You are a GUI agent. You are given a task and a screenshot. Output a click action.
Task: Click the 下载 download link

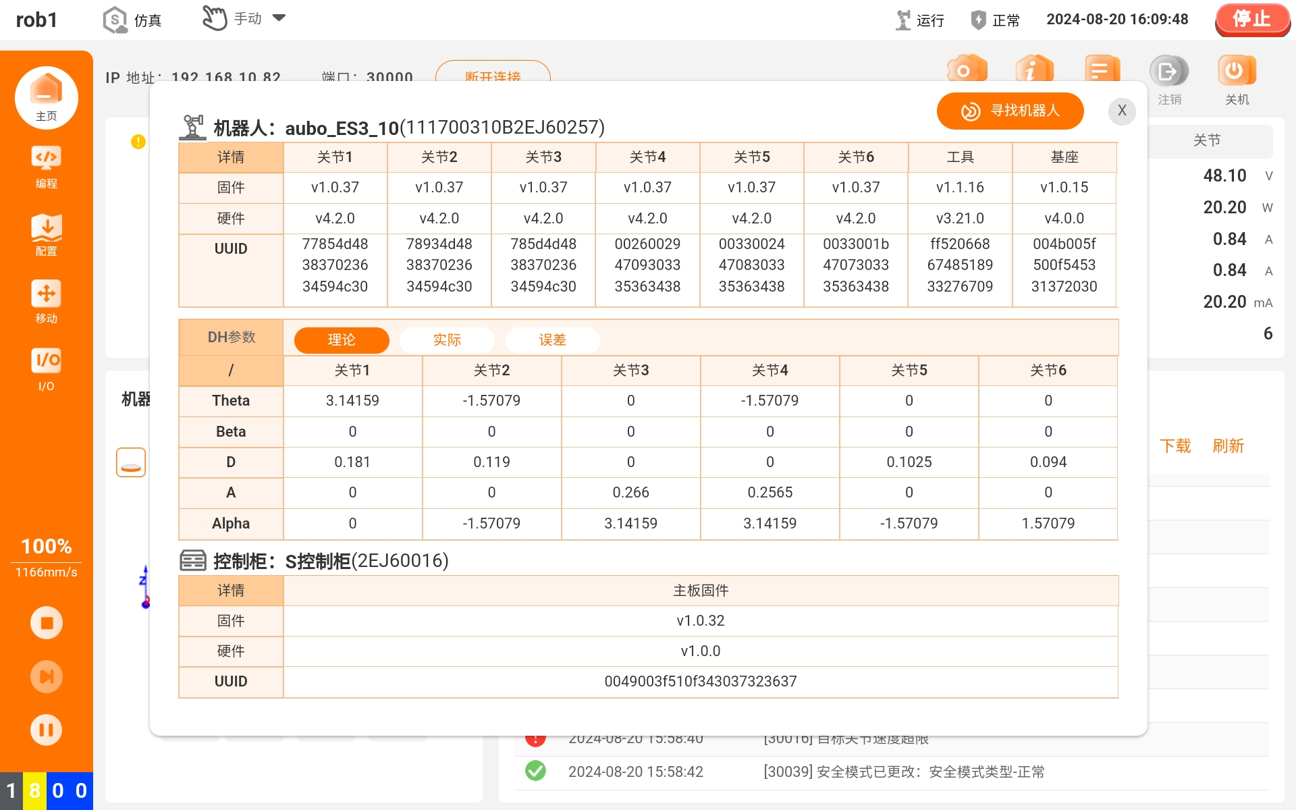[x=1175, y=446]
